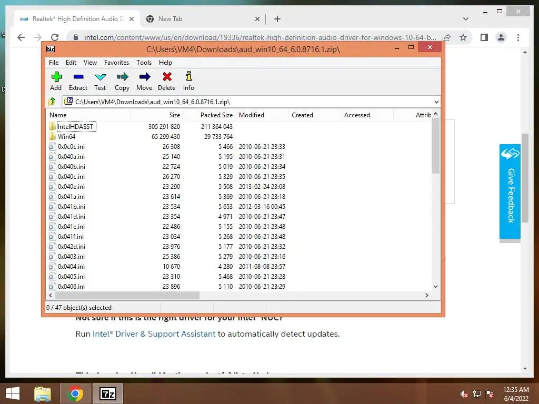This screenshot has width=539, height=404.
Task: Click the taskbar clock showing 12:35 AM
Action: [x=516, y=394]
